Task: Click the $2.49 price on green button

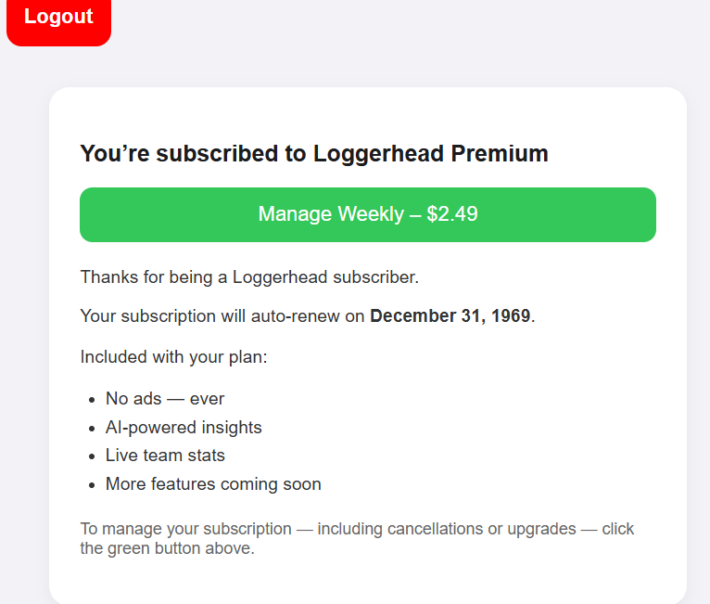Action: pyautogui.click(x=452, y=214)
